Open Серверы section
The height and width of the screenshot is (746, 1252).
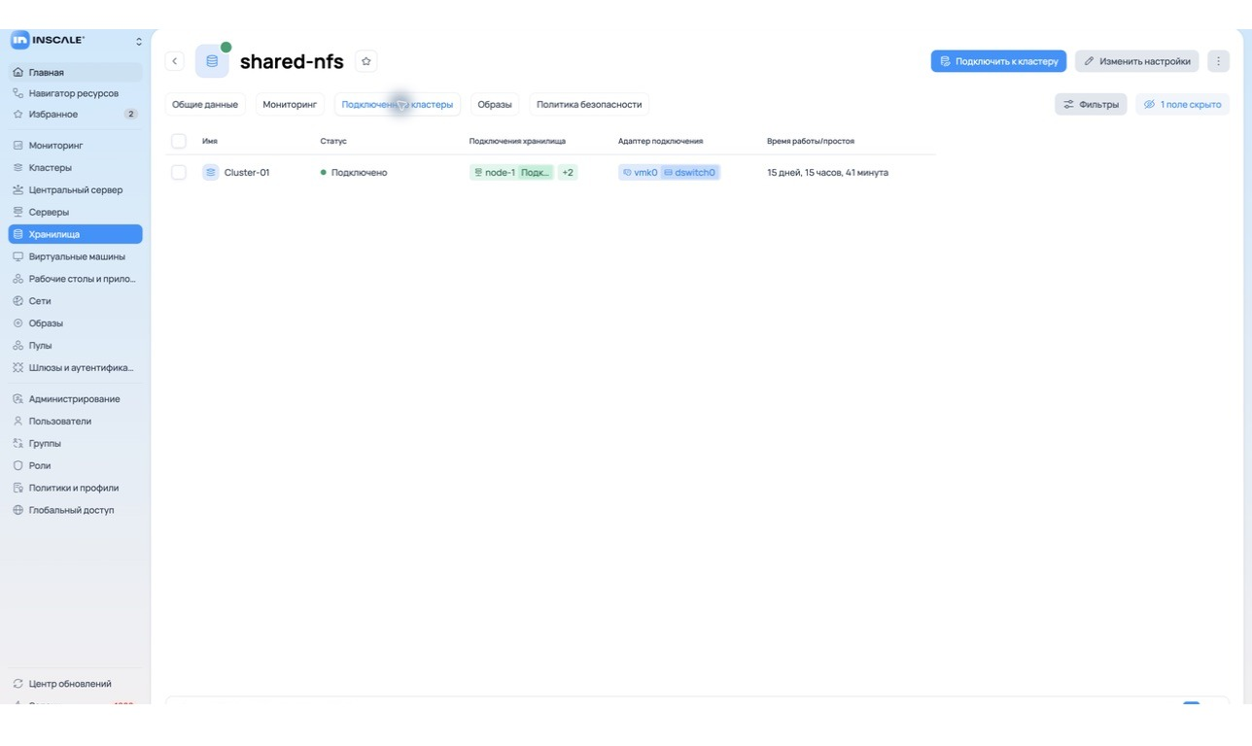coord(76,212)
